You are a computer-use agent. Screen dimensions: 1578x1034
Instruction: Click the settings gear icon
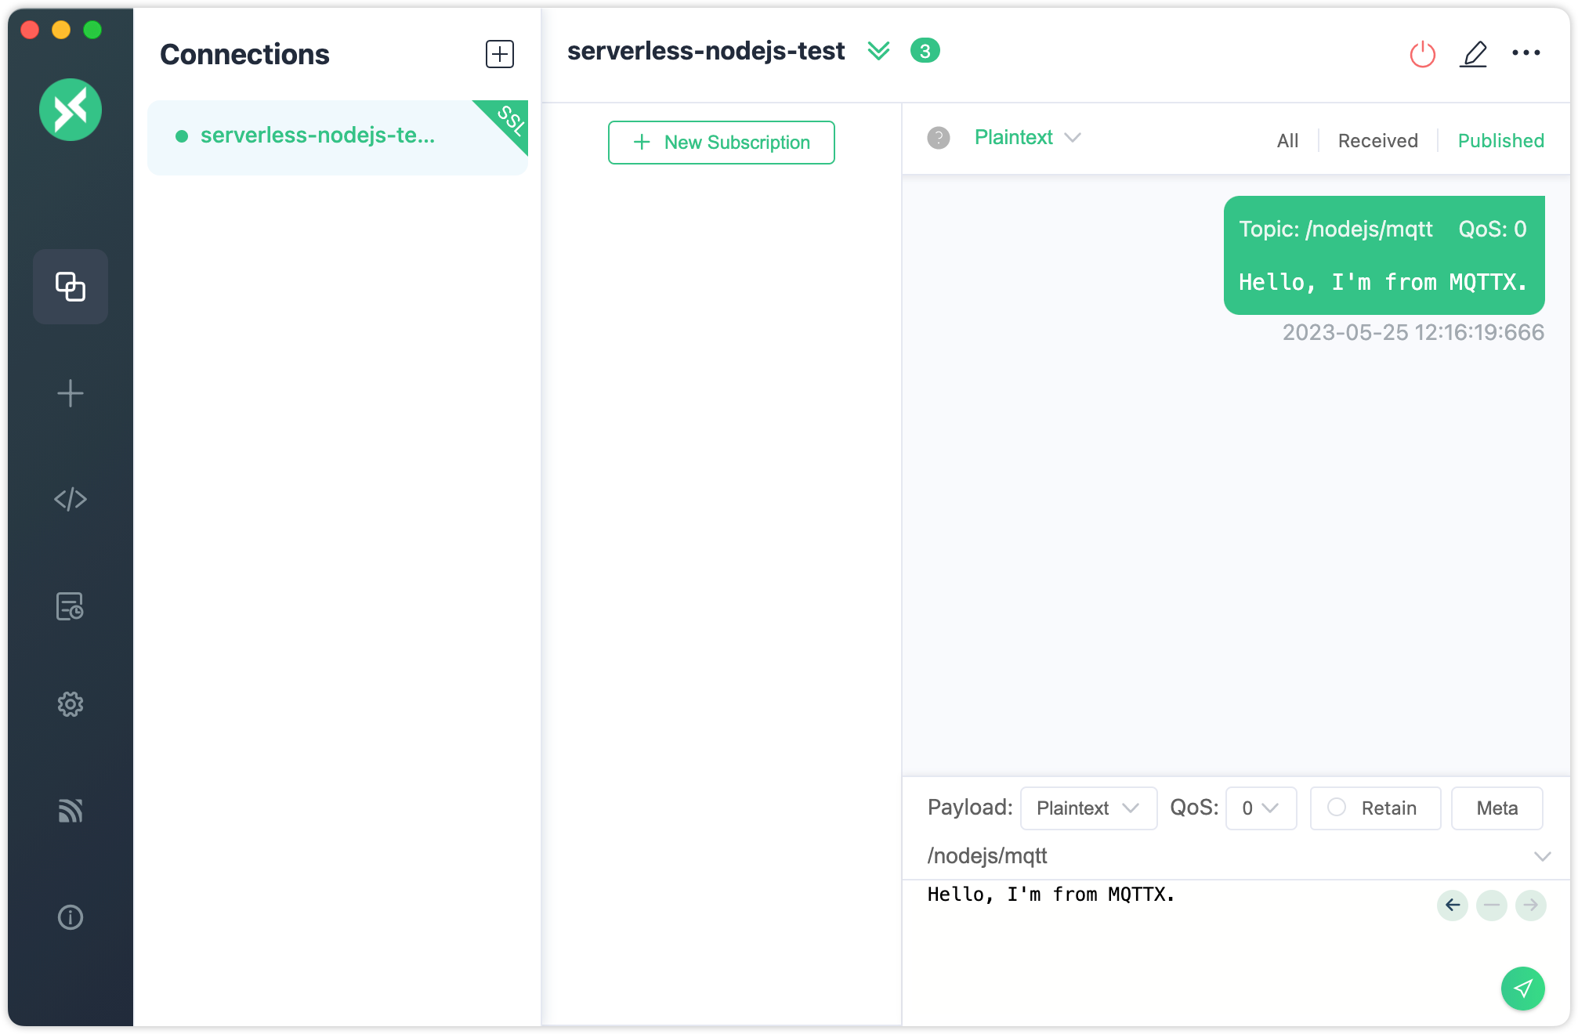point(71,704)
